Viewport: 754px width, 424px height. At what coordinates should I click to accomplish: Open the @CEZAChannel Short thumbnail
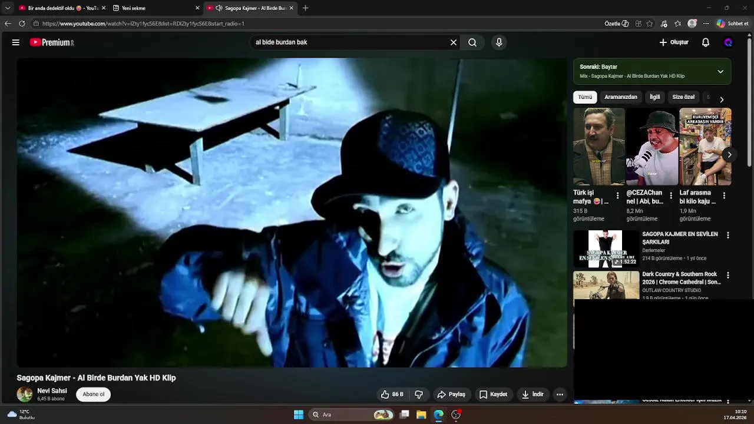tap(652, 147)
